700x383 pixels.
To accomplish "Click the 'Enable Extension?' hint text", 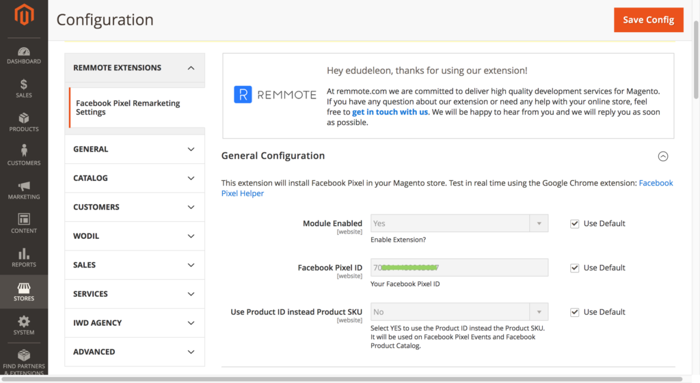I will [x=399, y=240].
